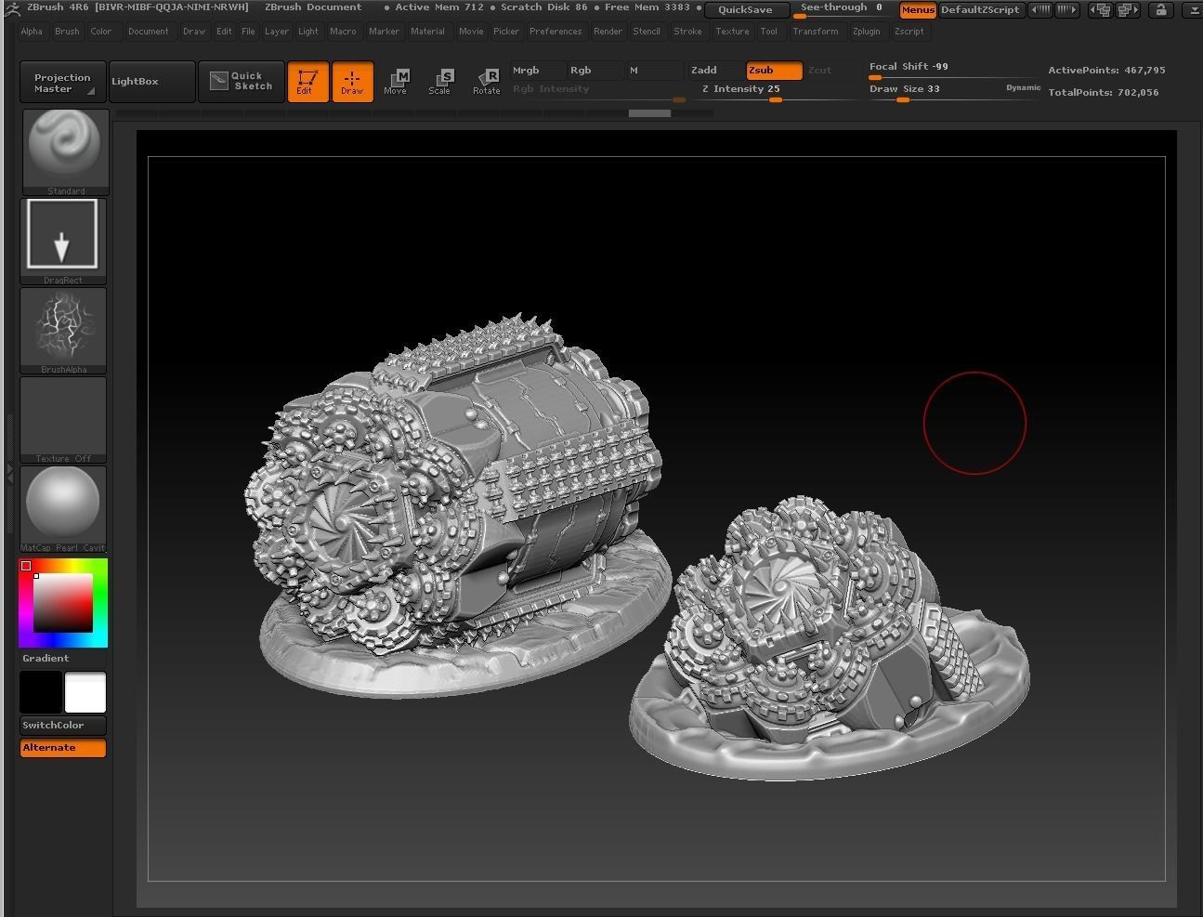The height and width of the screenshot is (917, 1203).
Task: Open the Brush menu
Action: 67,32
